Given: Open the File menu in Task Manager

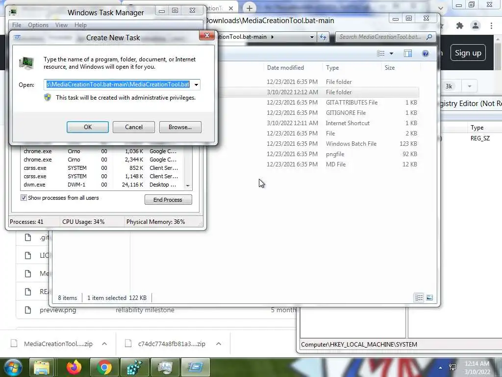Looking at the screenshot, I should tap(17, 25).
